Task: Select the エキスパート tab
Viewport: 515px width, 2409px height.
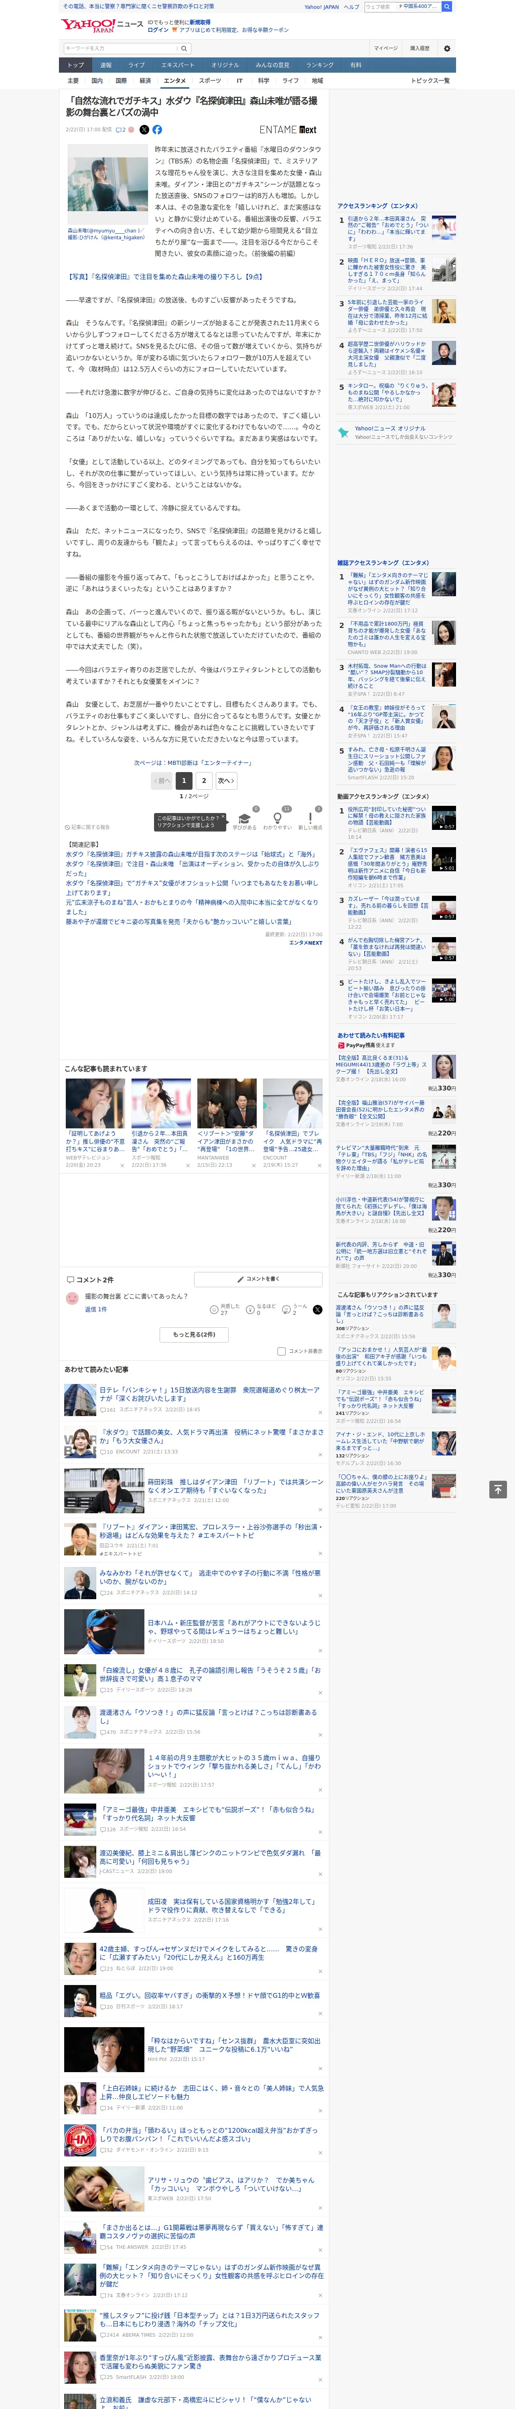Action: click(x=178, y=65)
